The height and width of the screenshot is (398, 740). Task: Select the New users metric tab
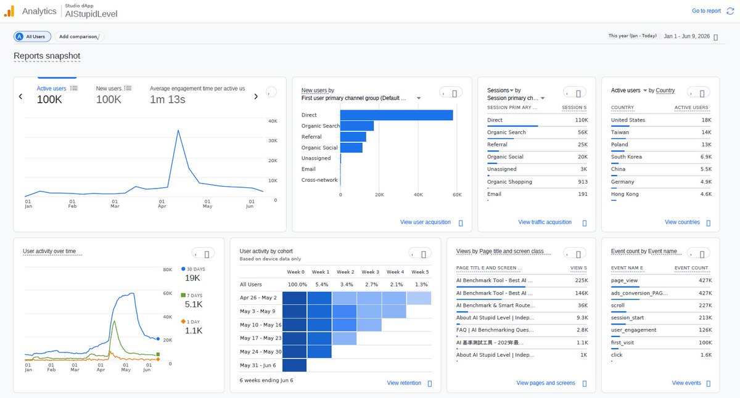tap(113, 94)
